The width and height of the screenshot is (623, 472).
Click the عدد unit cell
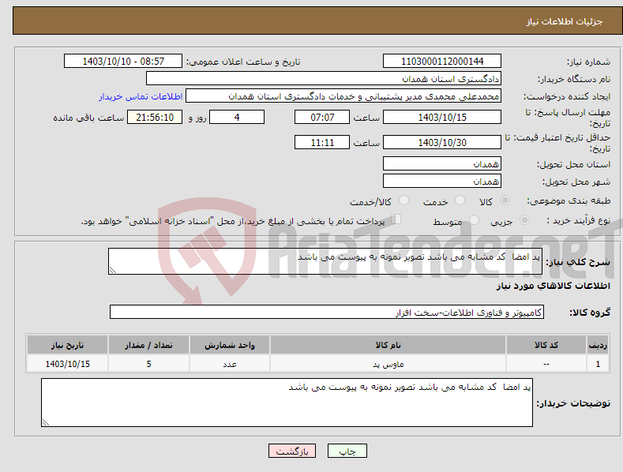click(x=230, y=364)
